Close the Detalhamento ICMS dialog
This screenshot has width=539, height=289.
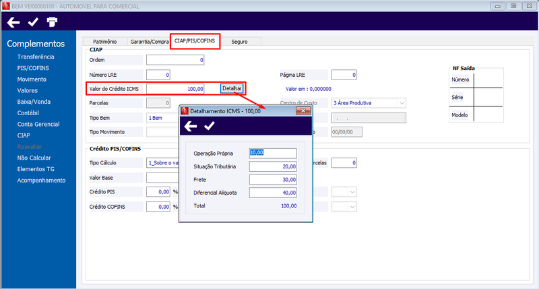click(x=303, y=110)
